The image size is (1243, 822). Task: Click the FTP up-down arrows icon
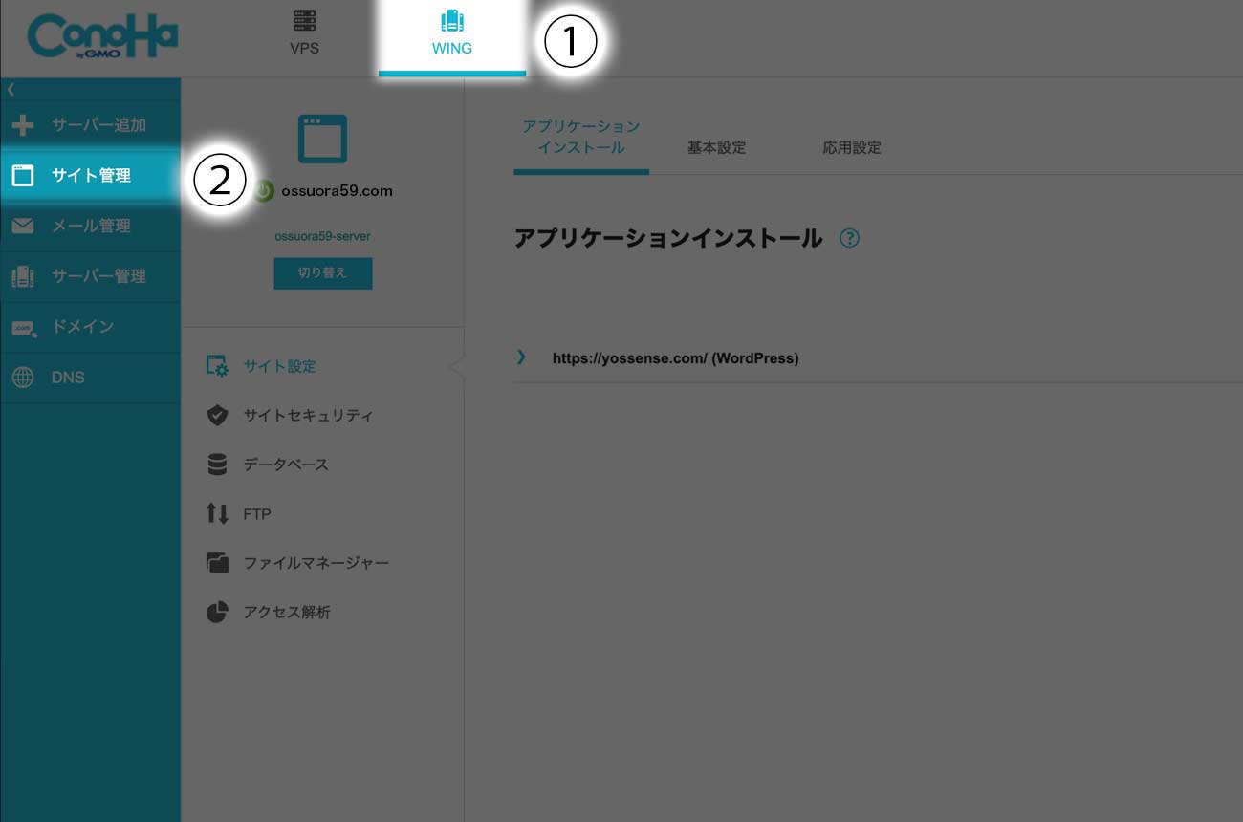click(217, 514)
